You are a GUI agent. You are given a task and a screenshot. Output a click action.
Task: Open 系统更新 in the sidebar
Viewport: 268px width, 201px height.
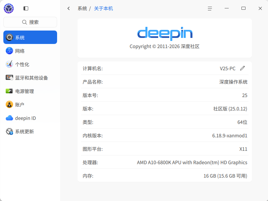[30, 131]
